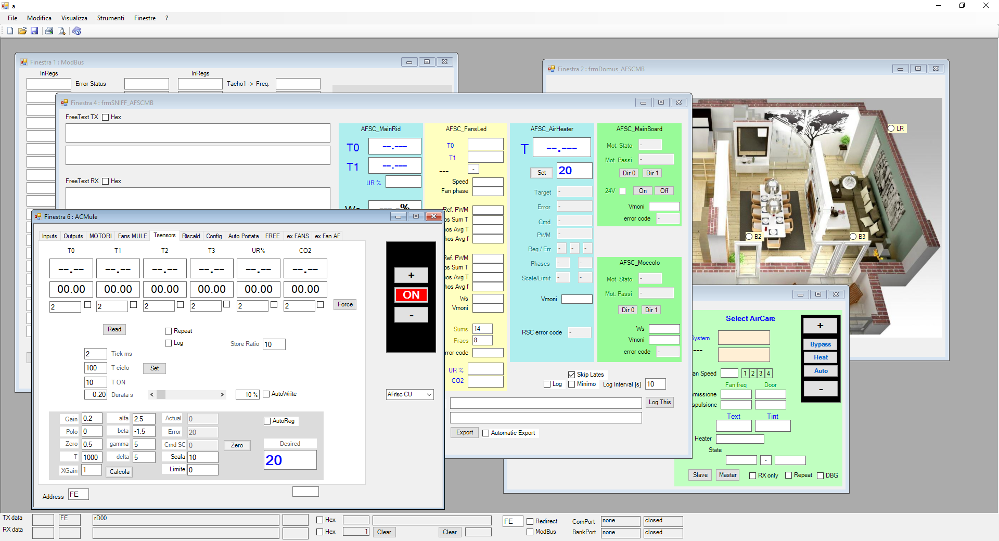The height and width of the screenshot is (541, 999).
Task: Click the Zero button
Action: (x=237, y=446)
